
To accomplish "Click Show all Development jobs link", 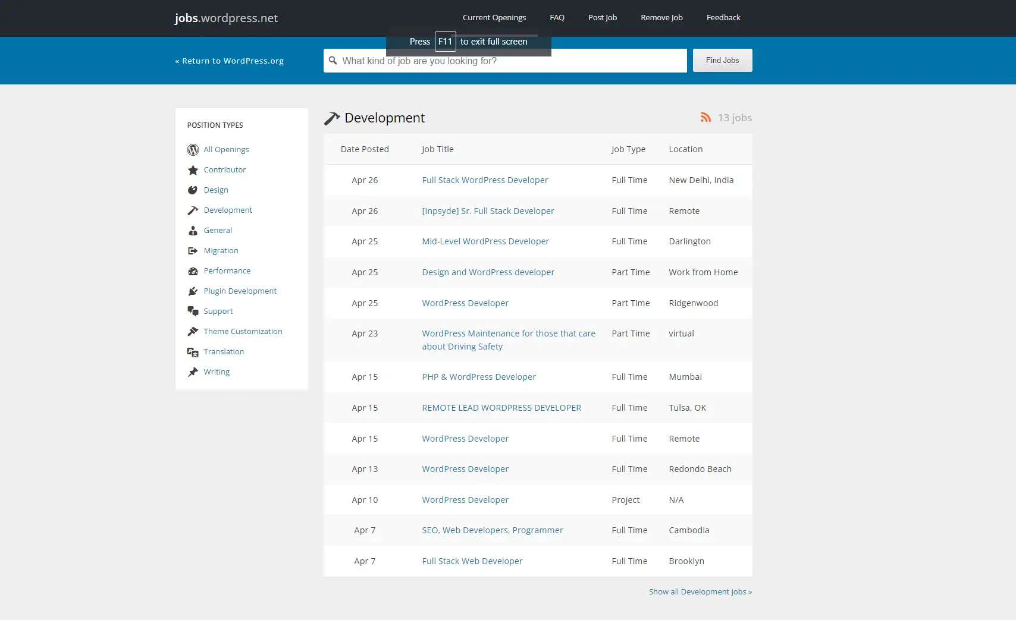I will tap(700, 592).
